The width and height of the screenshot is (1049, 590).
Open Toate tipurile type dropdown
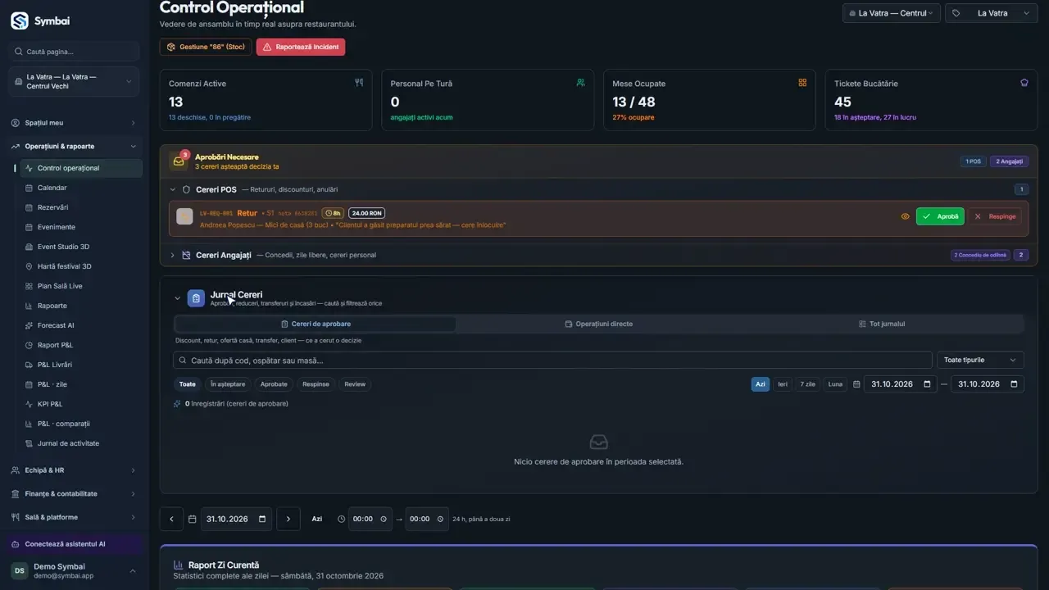(980, 360)
